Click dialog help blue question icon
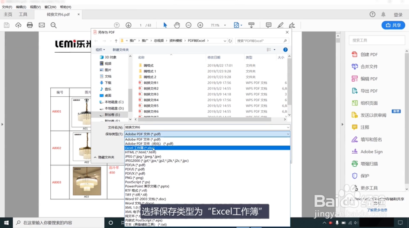 point(285,49)
